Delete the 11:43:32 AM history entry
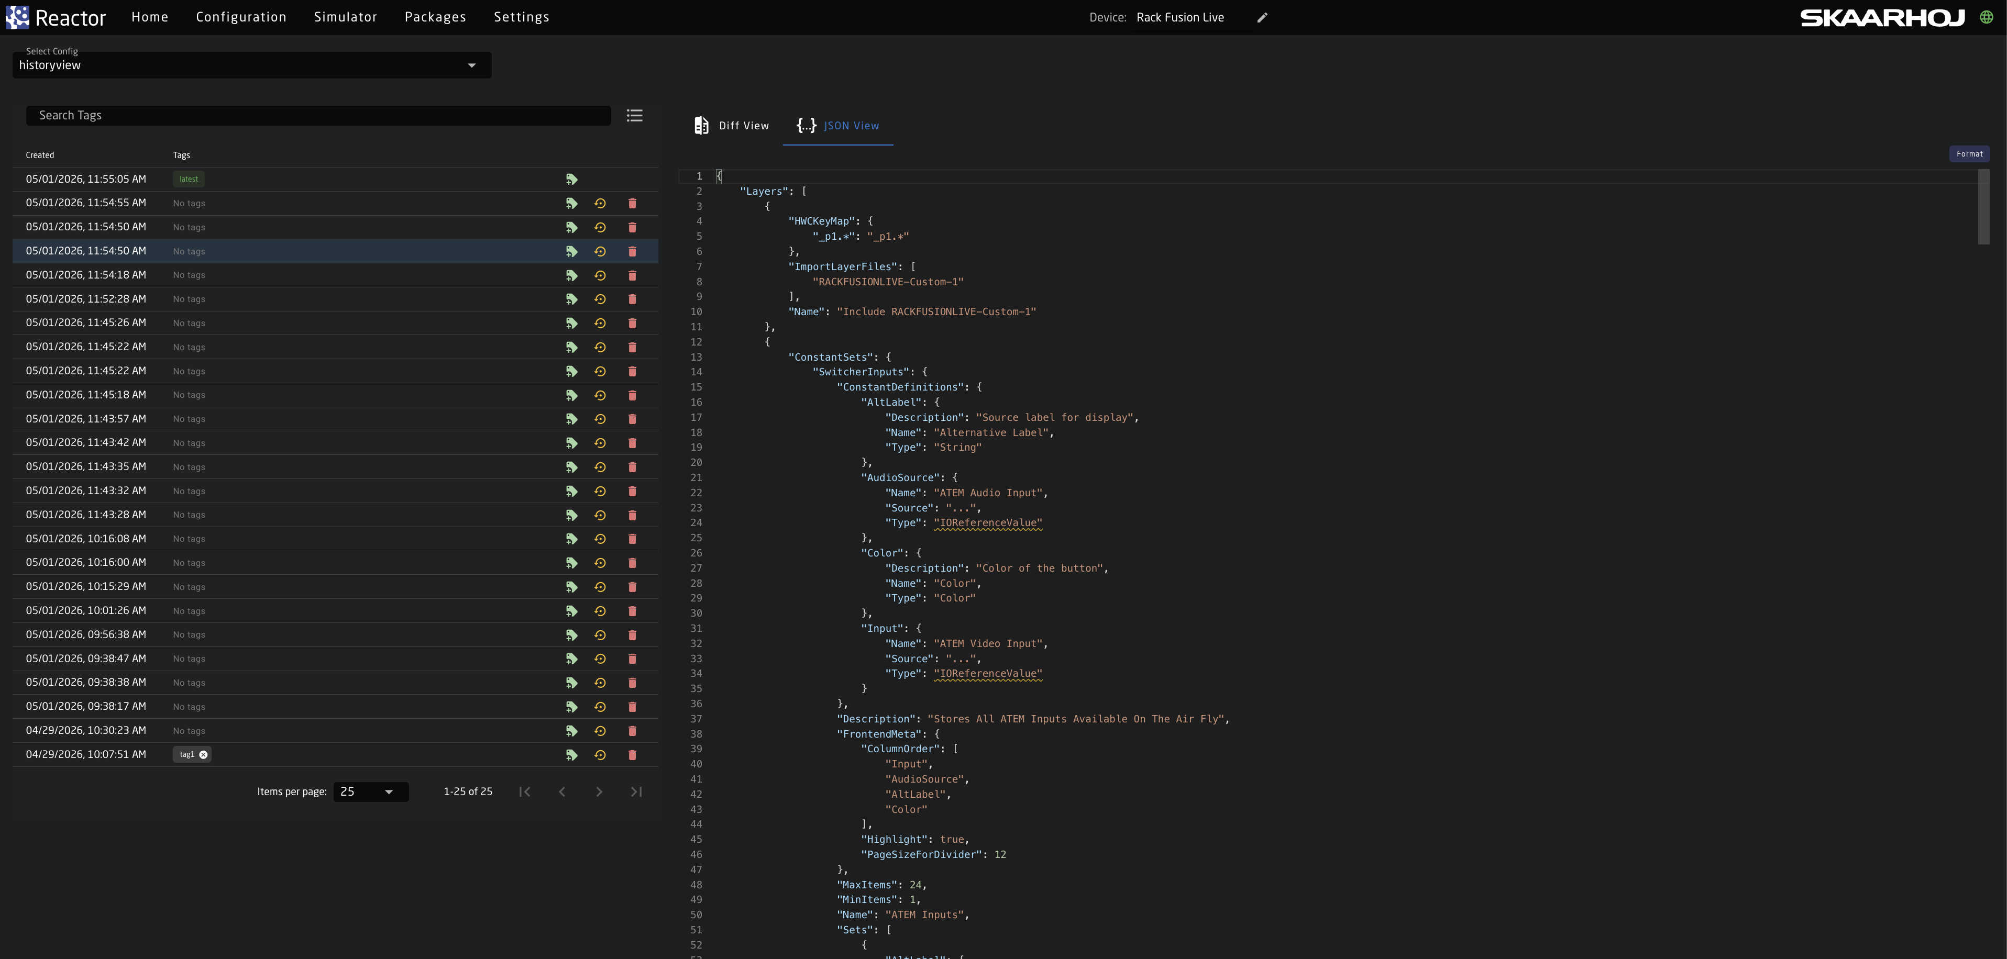The width and height of the screenshot is (2007, 959). click(x=632, y=491)
